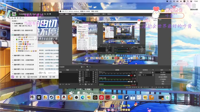Open NetEase Cloud Music from the dock
This screenshot has height=112, width=200.
pos(101,98)
